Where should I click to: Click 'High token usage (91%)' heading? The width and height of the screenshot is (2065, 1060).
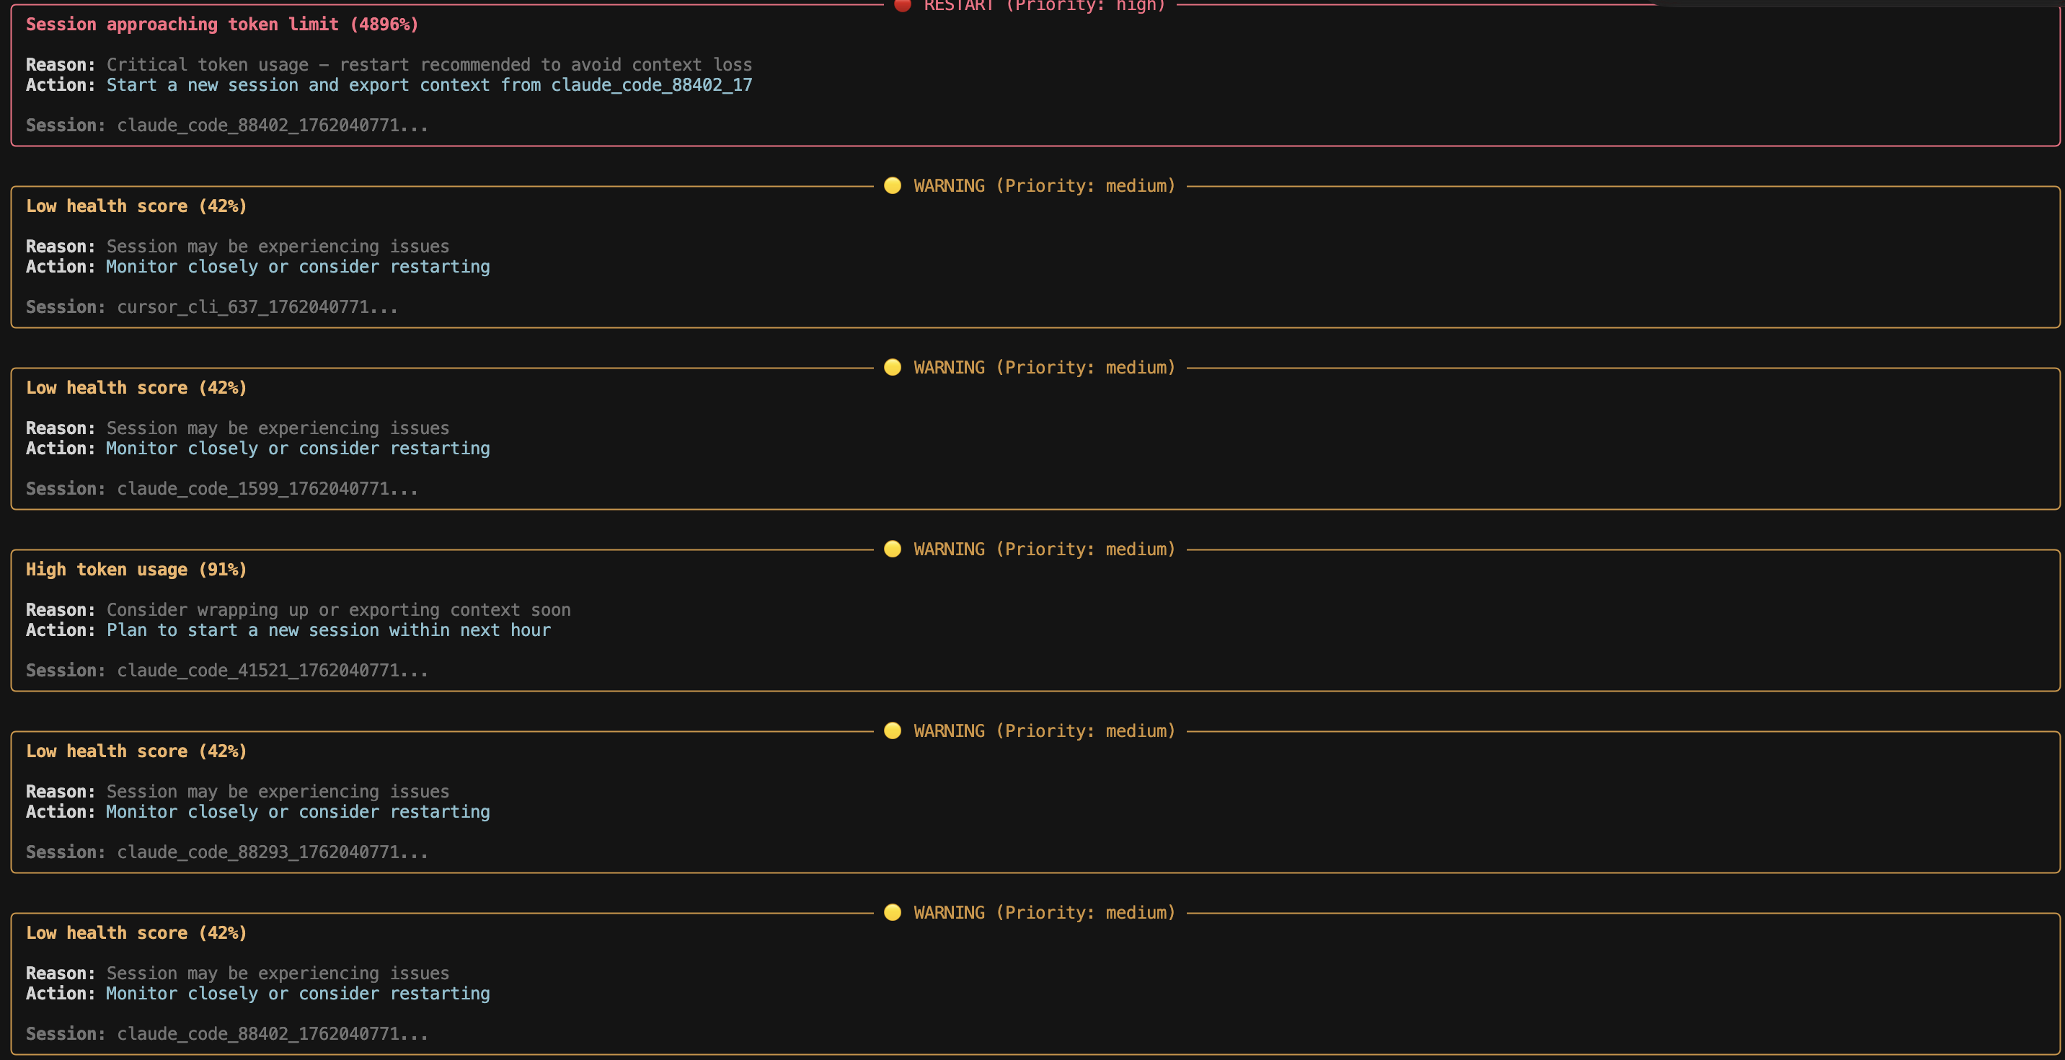(136, 569)
